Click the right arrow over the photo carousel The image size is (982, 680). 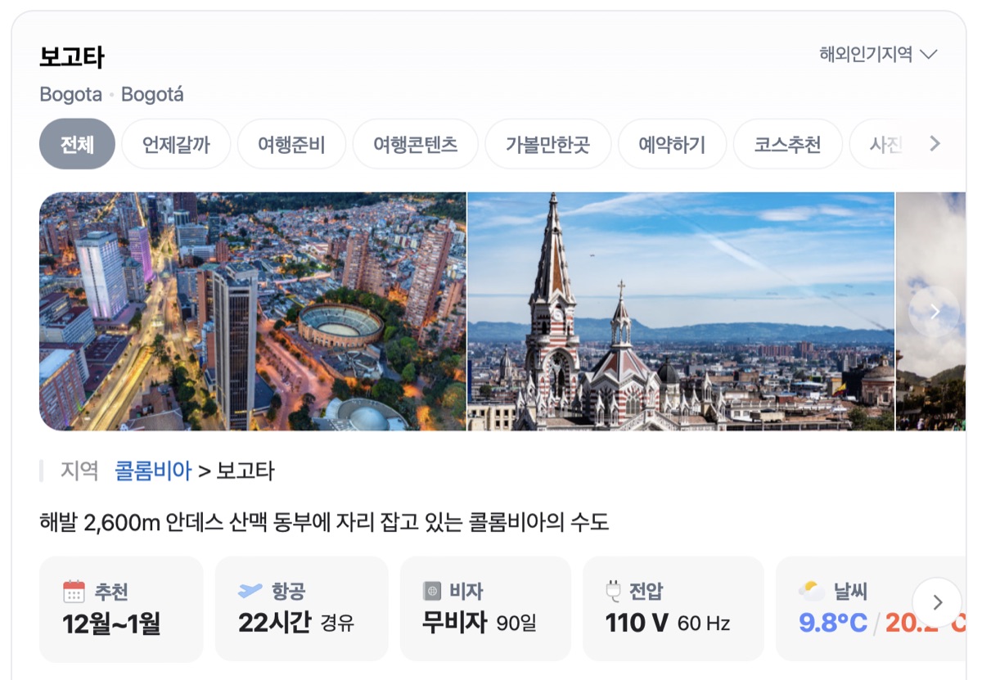tap(934, 311)
